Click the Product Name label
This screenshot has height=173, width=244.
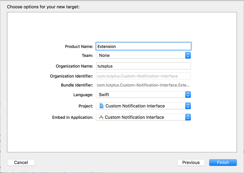coord(79,46)
